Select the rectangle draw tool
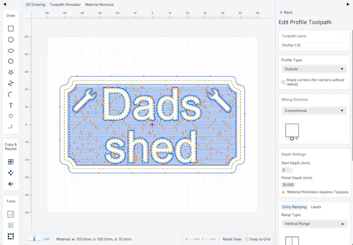This screenshot has width=353, height=245. coord(11,29)
